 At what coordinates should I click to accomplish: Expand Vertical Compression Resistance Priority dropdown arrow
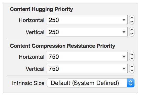[x=124, y=69]
